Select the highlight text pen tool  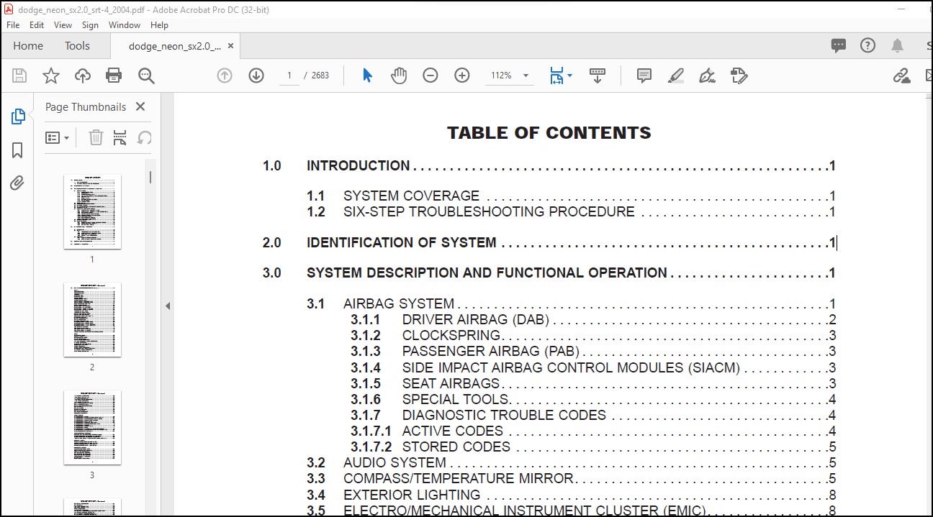coord(676,76)
